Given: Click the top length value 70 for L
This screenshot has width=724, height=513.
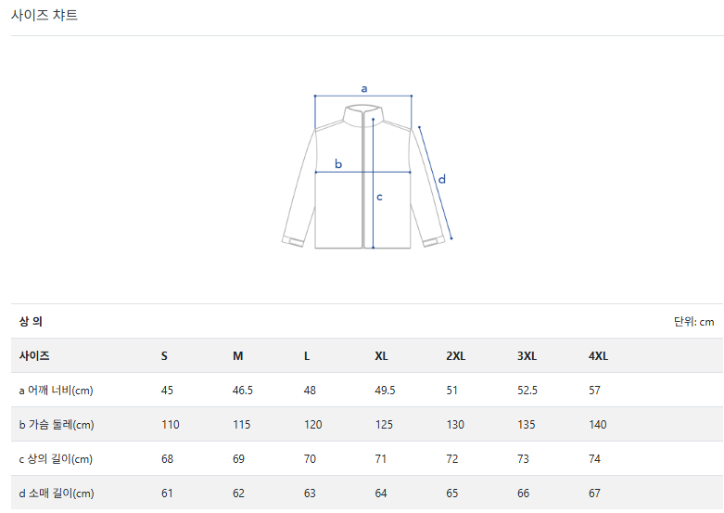Looking at the screenshot, I should 310,459.
